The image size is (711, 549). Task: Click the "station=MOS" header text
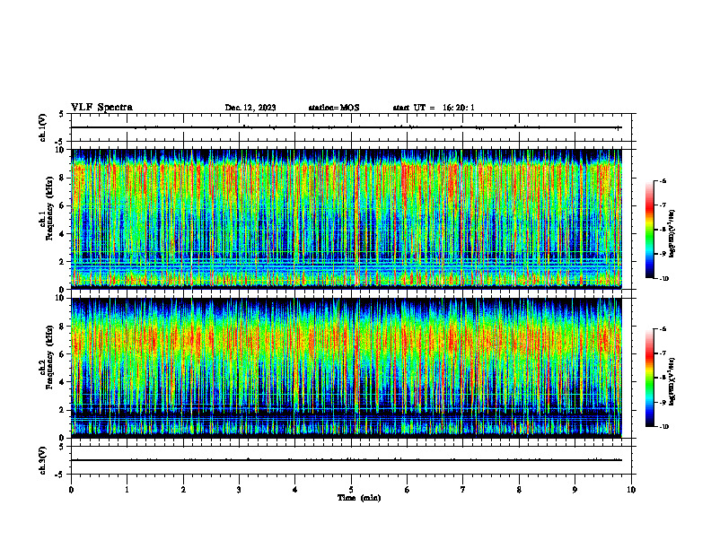pos(334,108)
